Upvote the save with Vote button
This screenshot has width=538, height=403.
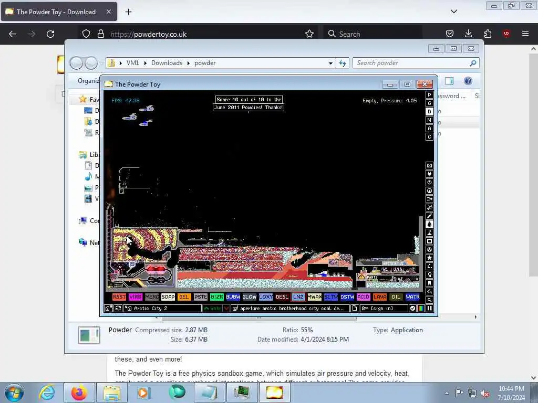[212, 309]
